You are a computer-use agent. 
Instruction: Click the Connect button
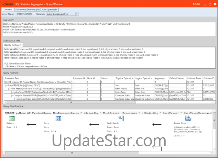click(x=8, y=10)
